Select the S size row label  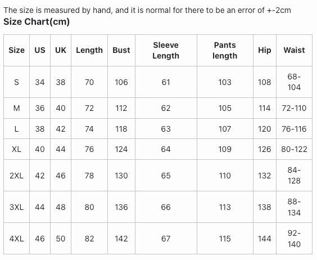pyautogui.click(x=16, y=82)
